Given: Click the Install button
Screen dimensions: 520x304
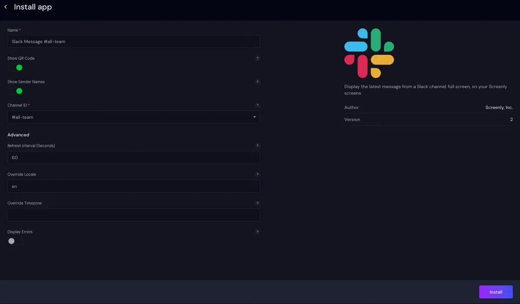Looking at the screenshot, I should click(x=496, y=292).
